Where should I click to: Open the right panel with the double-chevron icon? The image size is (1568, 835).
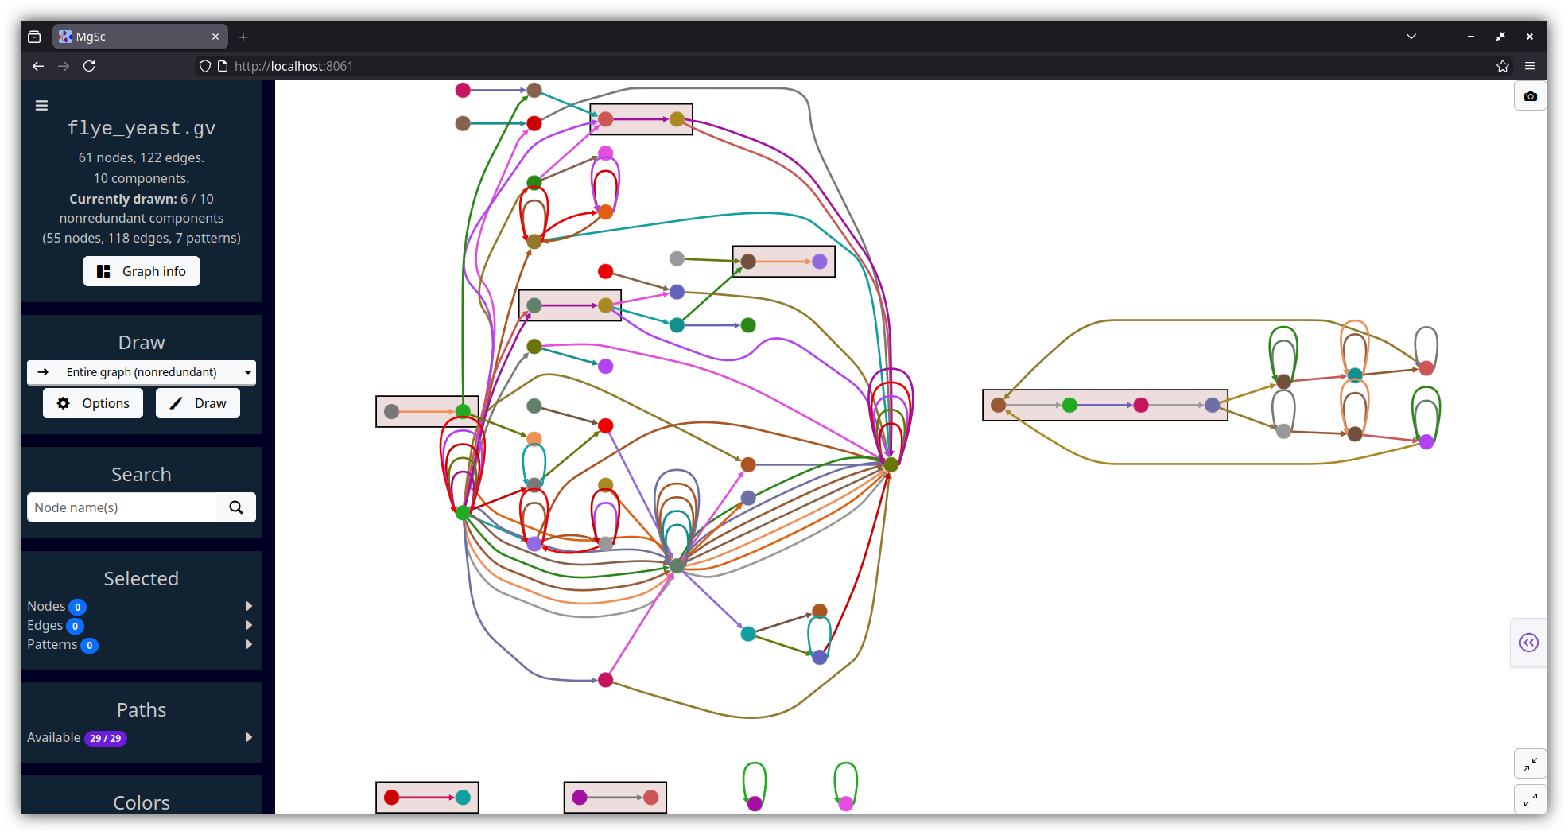pos(1528,643)
